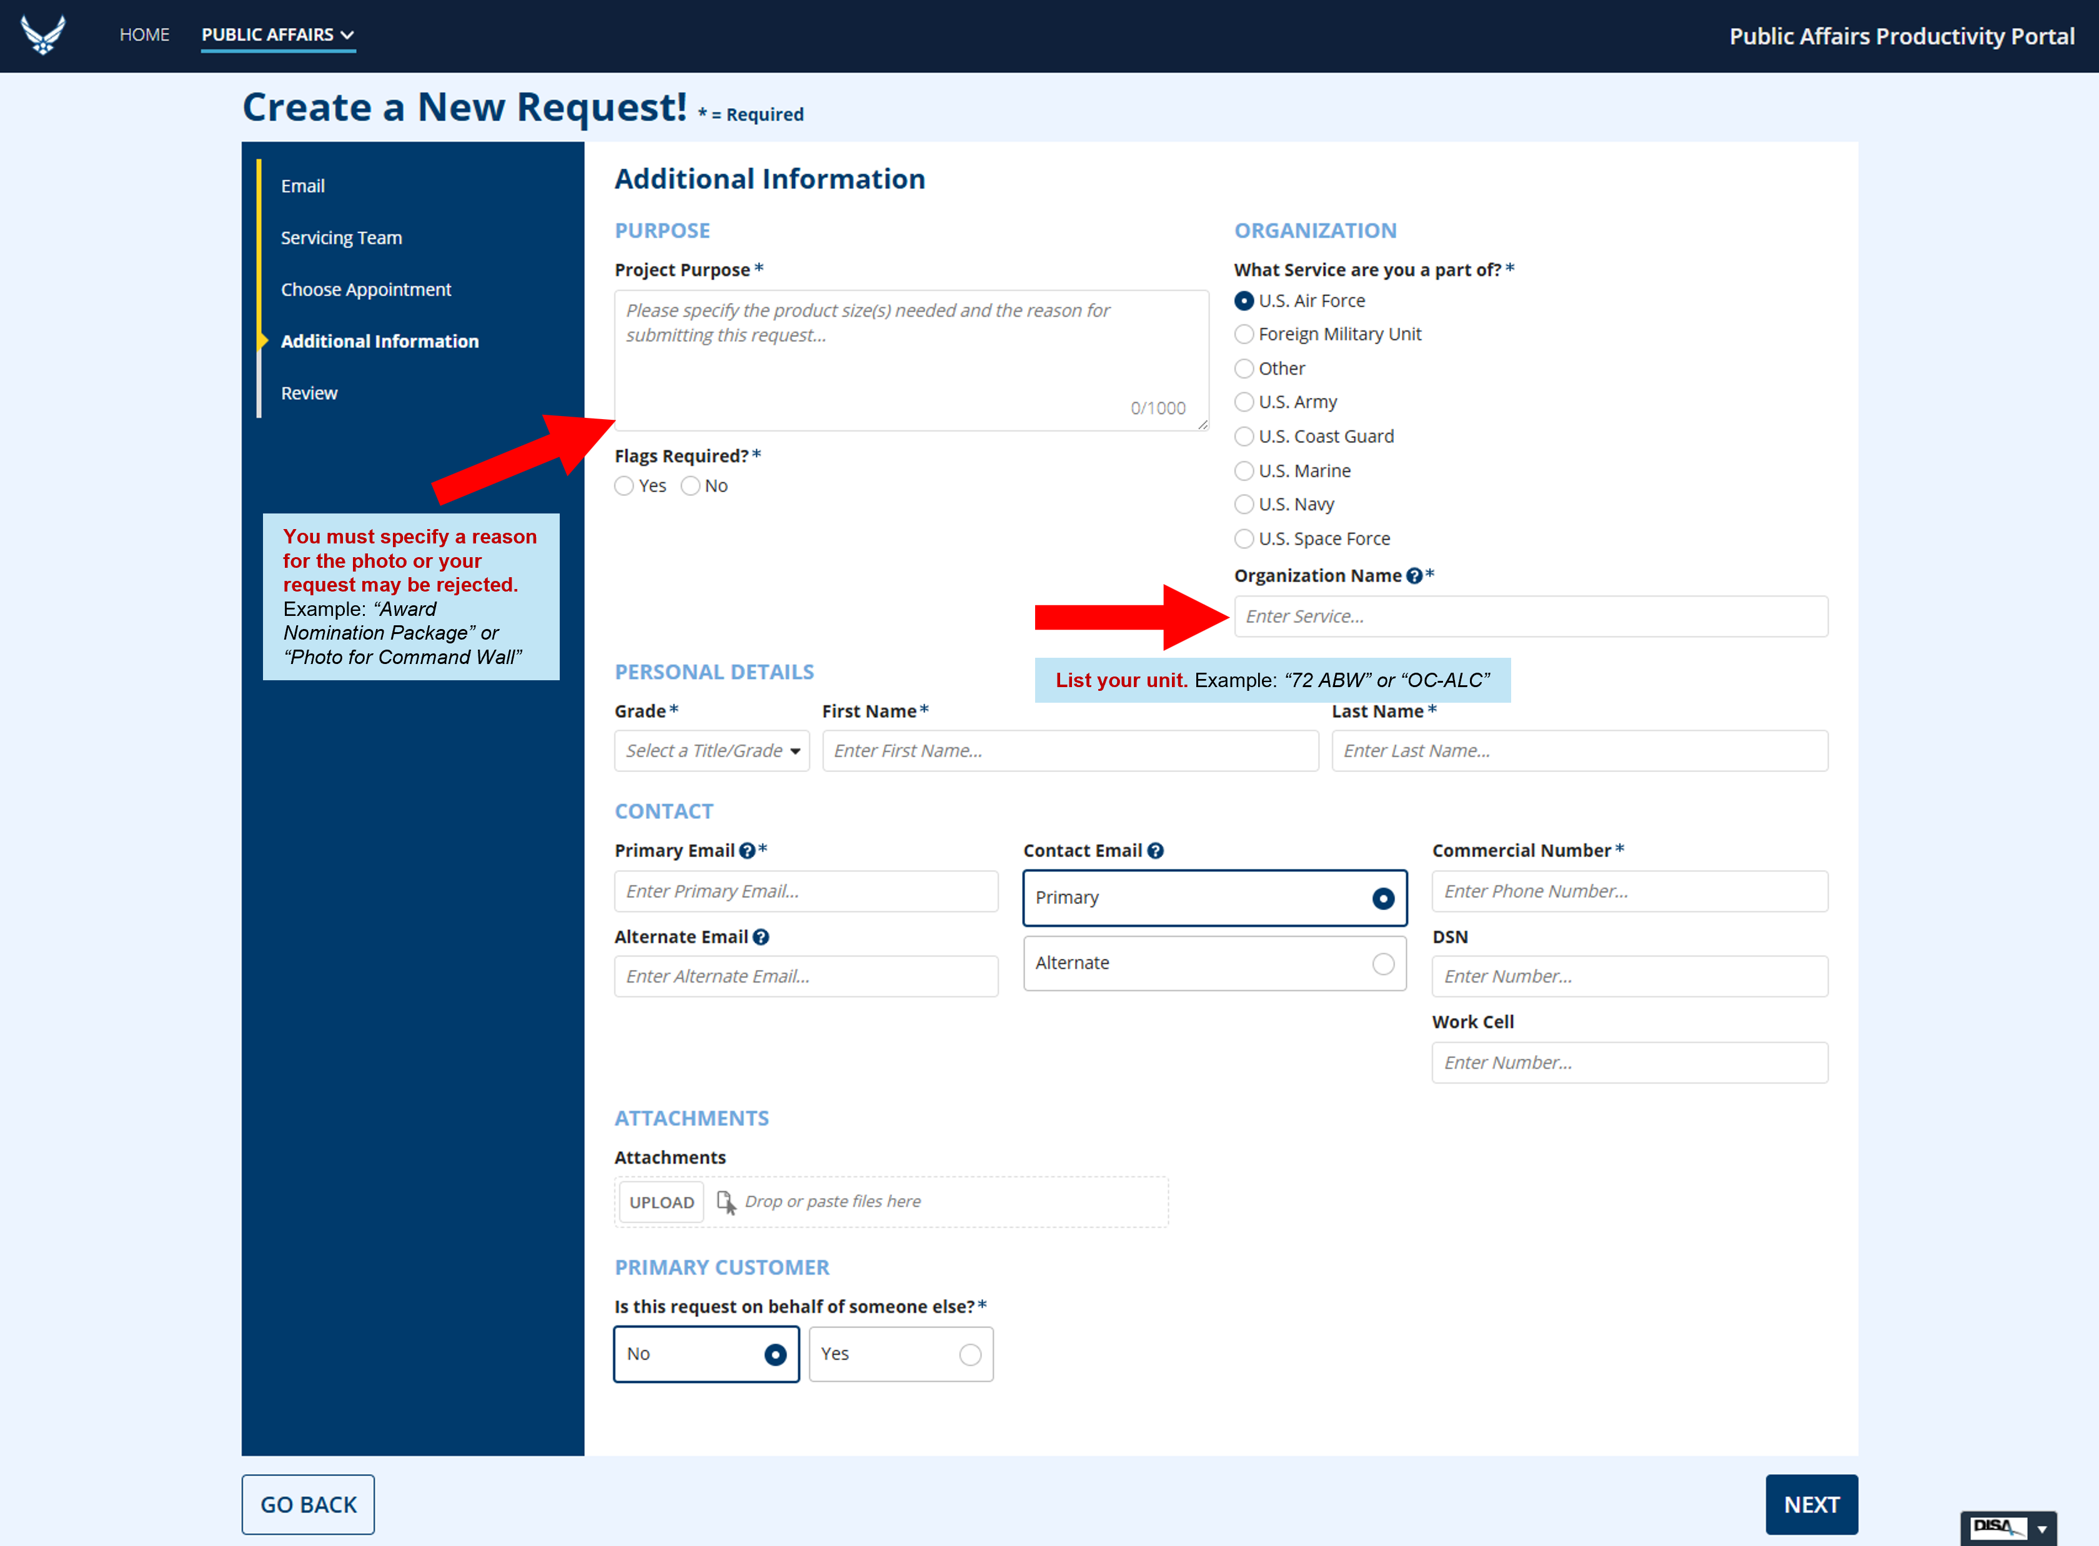Select U.S. Space Force service option
This screenshot has width=2099, height=1546.
(1244, 539)
